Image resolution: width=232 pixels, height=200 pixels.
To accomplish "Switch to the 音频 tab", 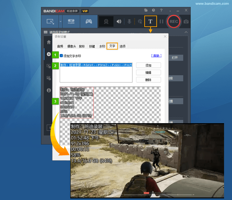I will click(x=60, y=46).
